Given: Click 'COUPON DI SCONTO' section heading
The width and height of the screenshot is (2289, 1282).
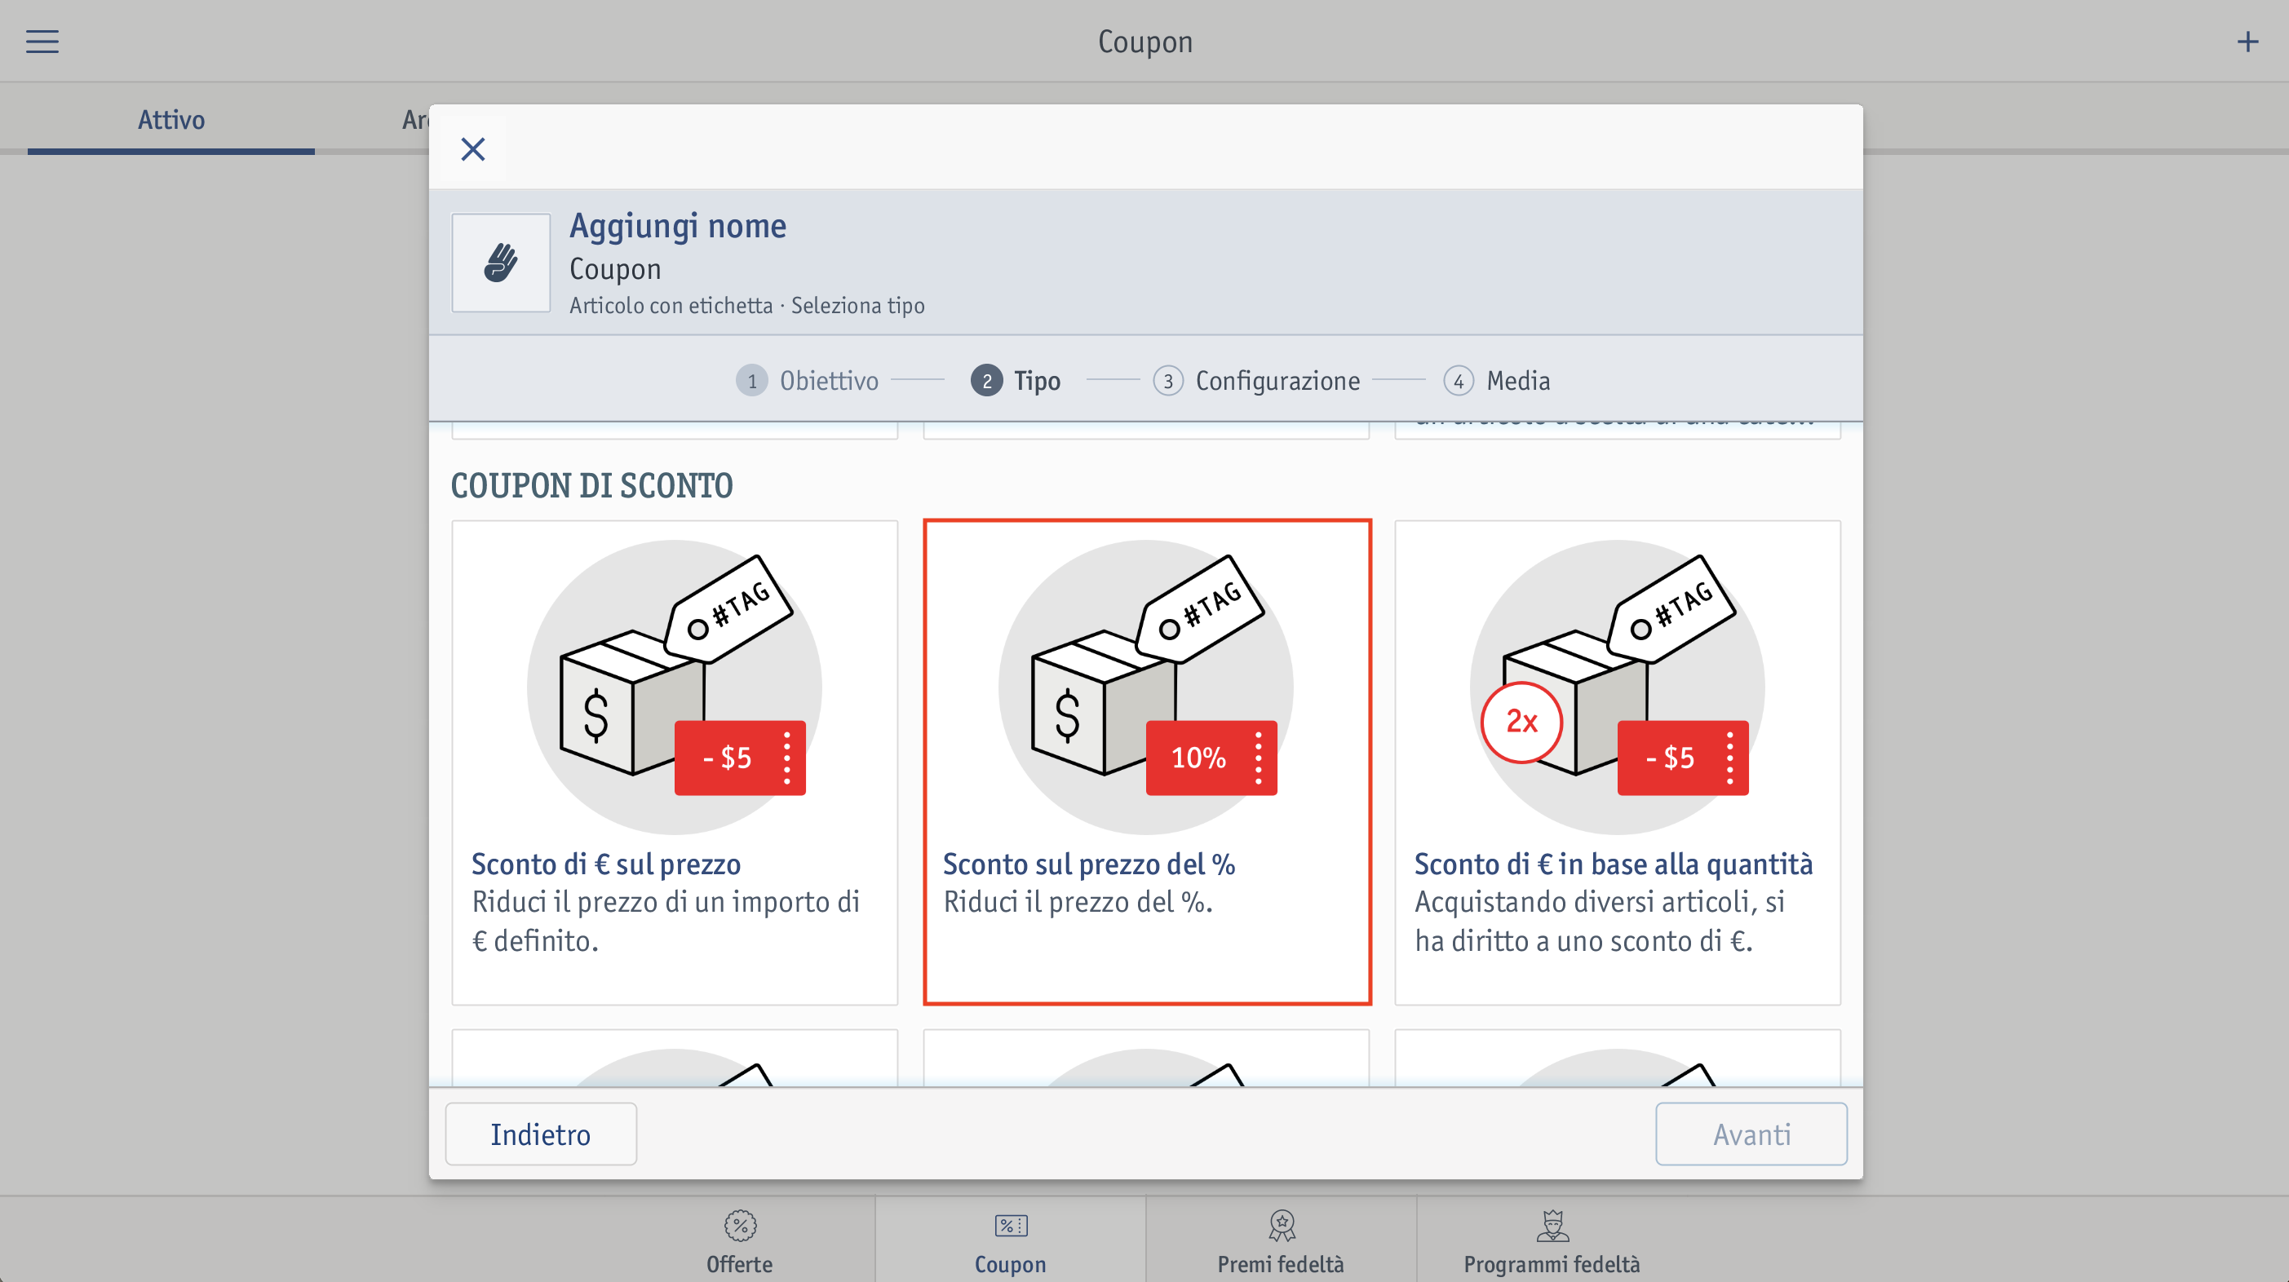Looking at the screenshot, I should (x=591, y=485).
